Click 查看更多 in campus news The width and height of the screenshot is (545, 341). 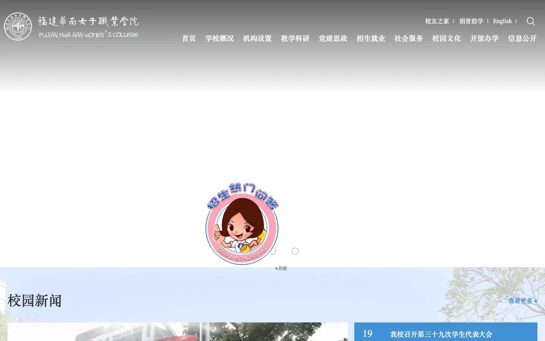coord(523,301)
